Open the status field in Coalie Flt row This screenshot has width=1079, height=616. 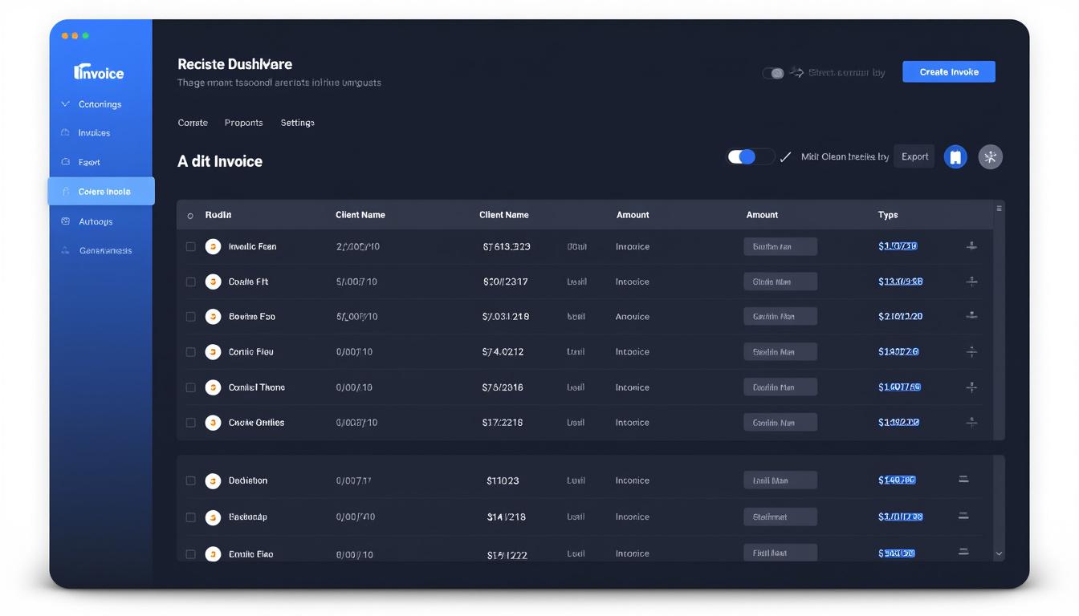click(x=780, y=282)
